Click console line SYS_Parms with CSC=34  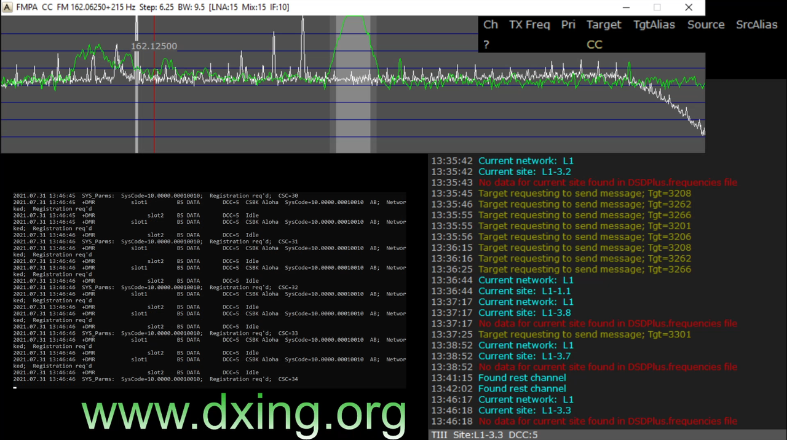156,379
